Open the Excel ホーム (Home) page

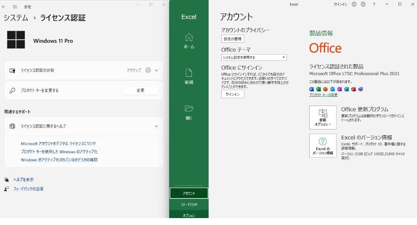point(189,41)
